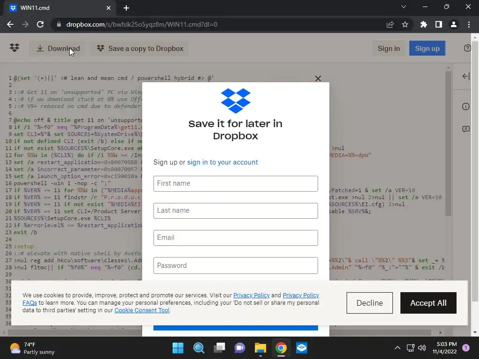Open the first Privacy Policy link

coord(251,295)
